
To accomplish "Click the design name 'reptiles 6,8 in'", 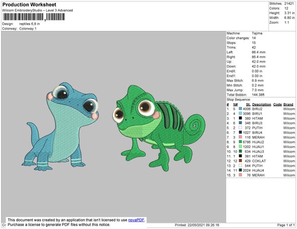I will [x=30, y=24].
